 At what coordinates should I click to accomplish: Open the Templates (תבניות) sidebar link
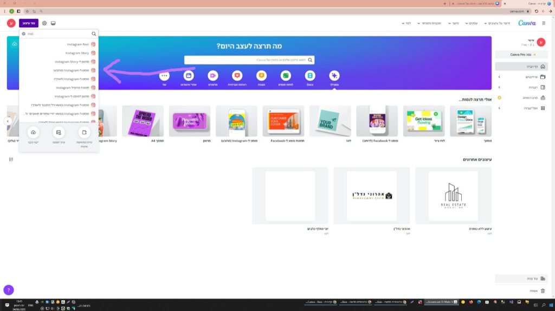(x=533, y=87)
